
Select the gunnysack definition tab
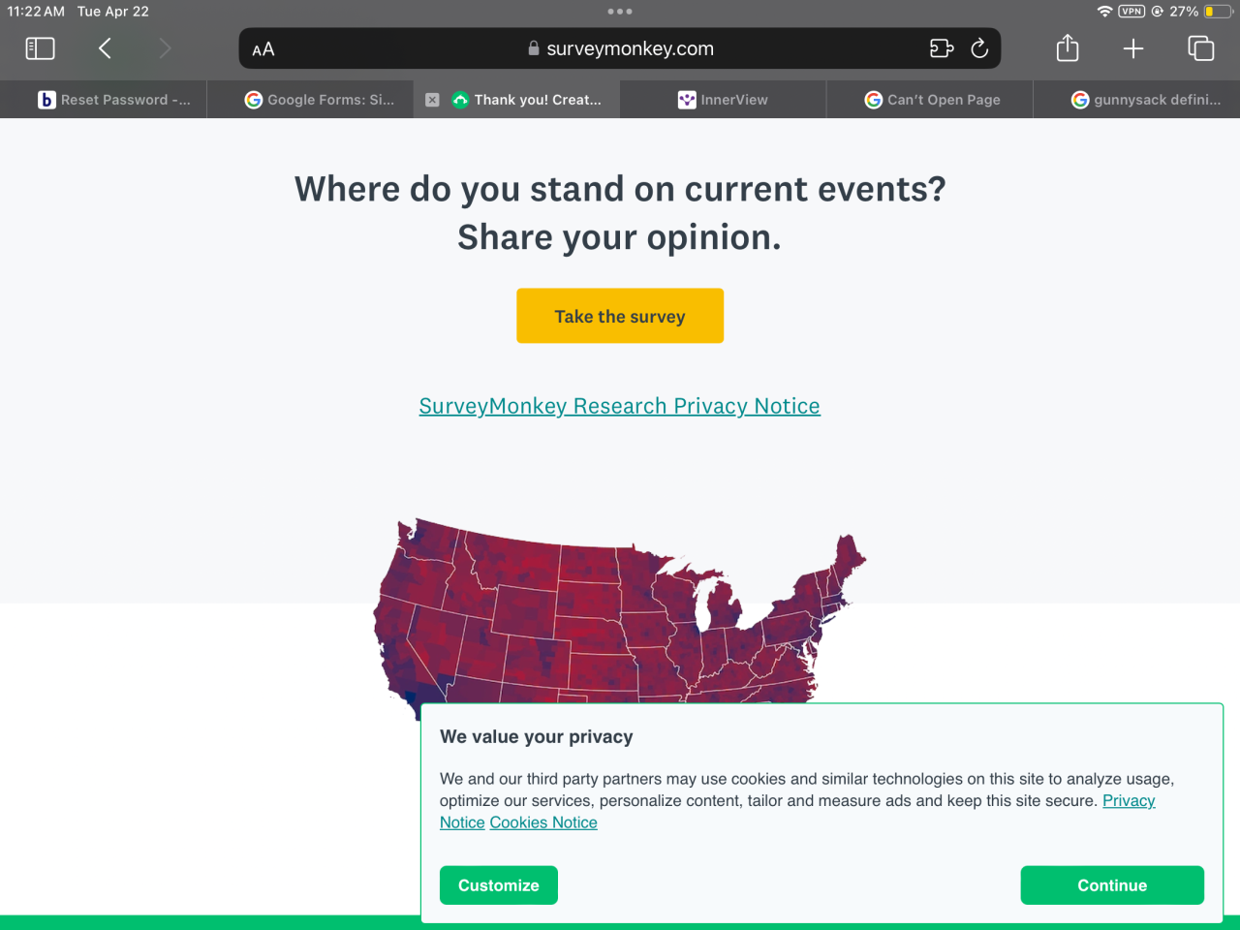pos(1146,100)
